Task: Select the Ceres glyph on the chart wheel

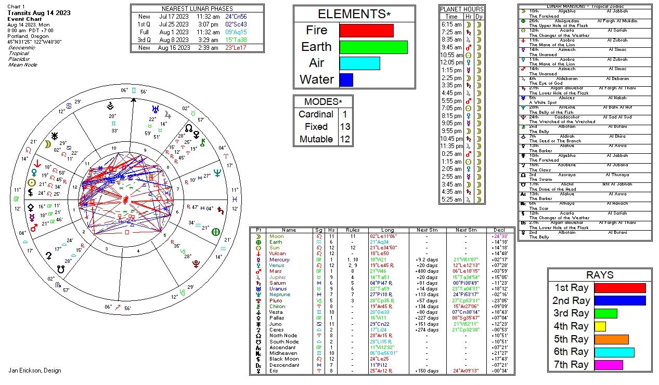Action: click(48, 255)
